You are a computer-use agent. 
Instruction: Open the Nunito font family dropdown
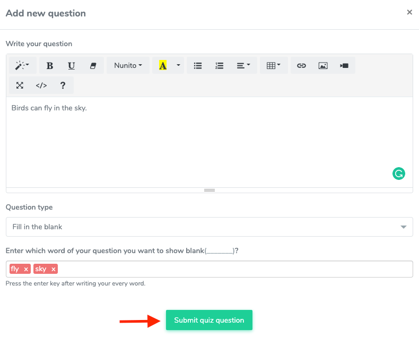click(128, 66)
